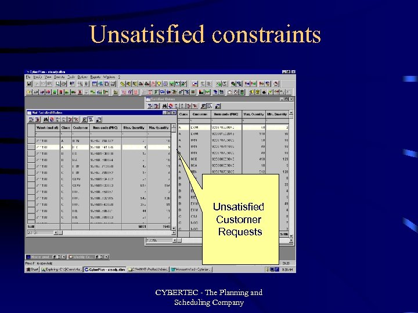Select the SCE customer cell in Satisfied Orders

point(200,159)
